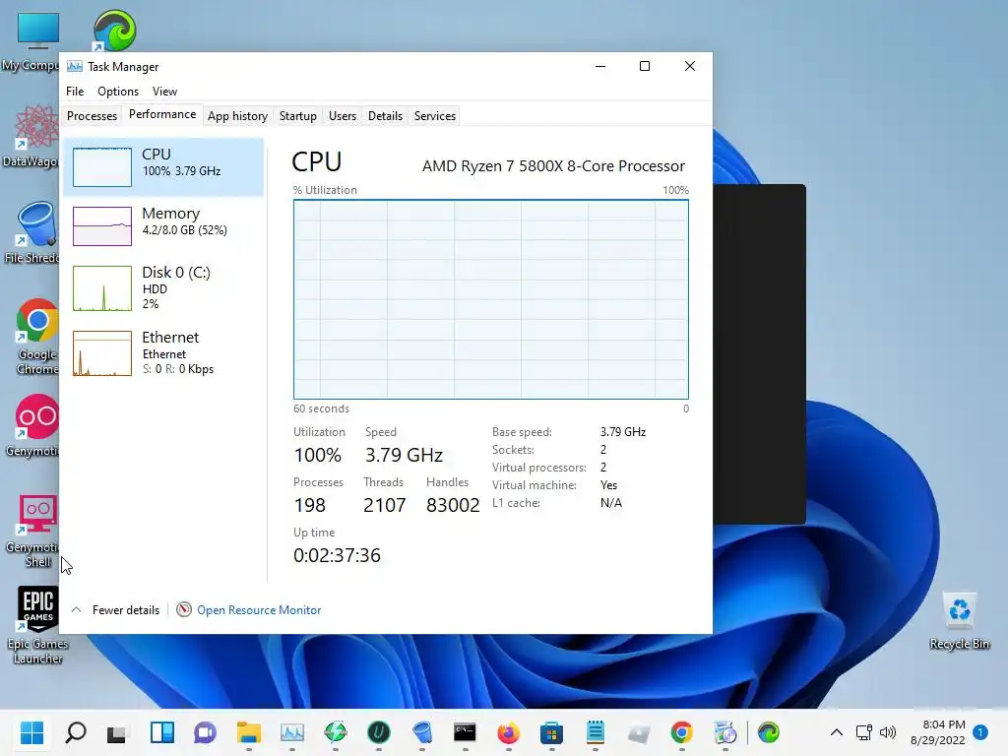Switch to the App history tab
This screenshot has width=1008, height=756.
pos(237,116)
